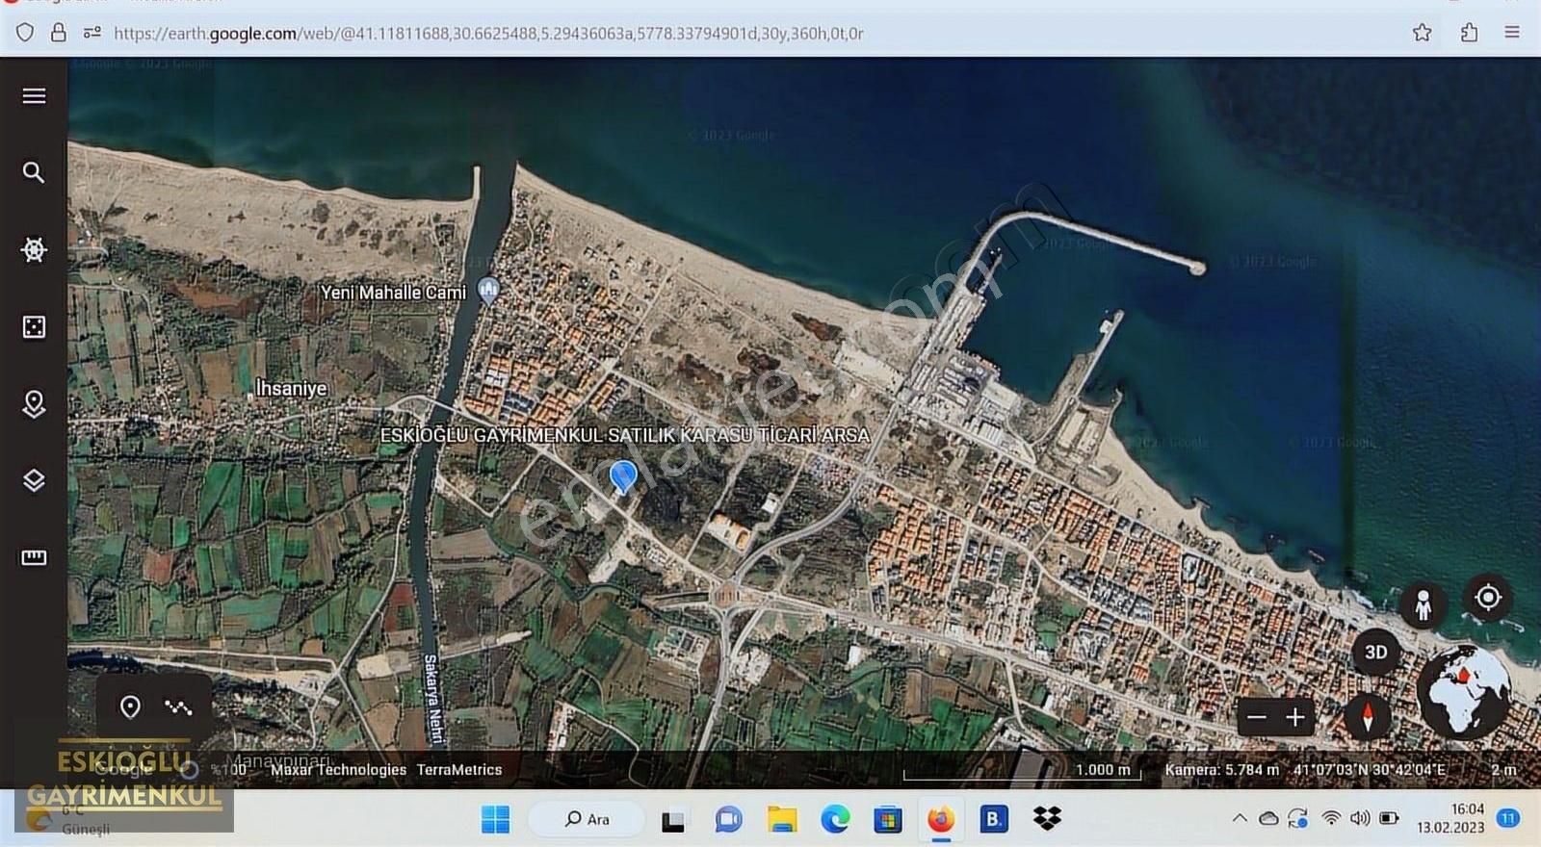The height and width of the screenshot is (847, 1541).
Task: Click Yeni Mahalle Cami mosque marker
Action: coord(488,290)
